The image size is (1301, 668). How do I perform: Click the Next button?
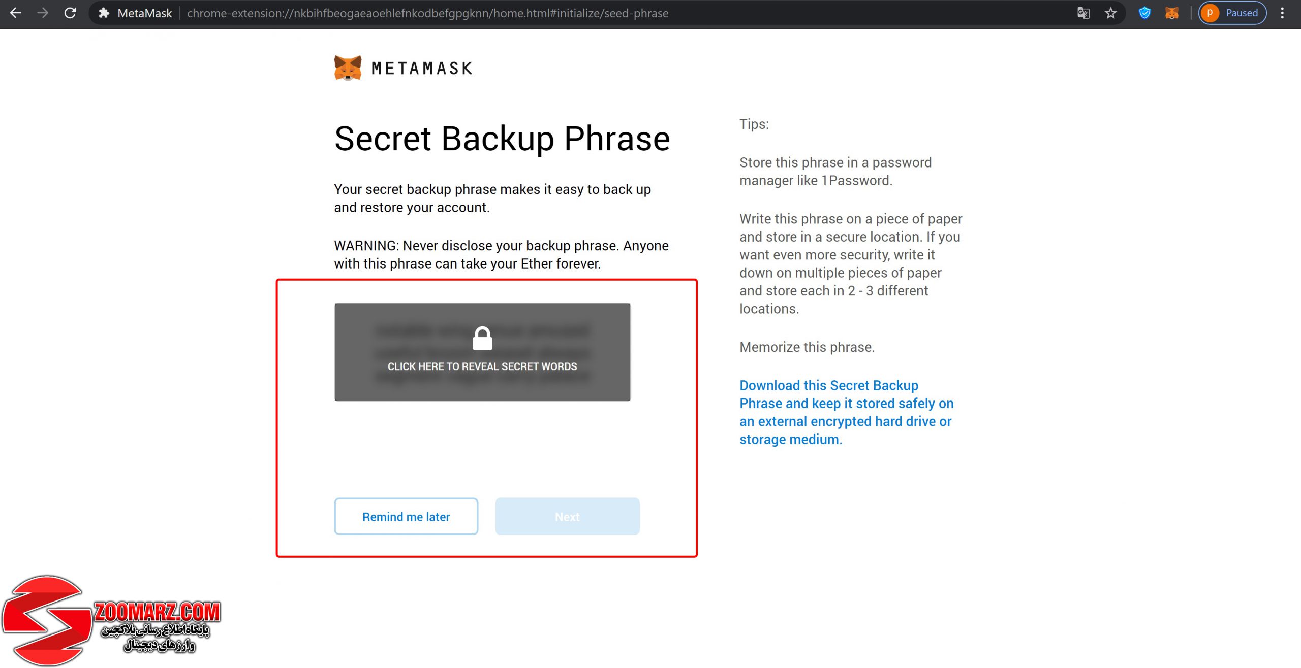pyautogui.click(x=567, y=516)
